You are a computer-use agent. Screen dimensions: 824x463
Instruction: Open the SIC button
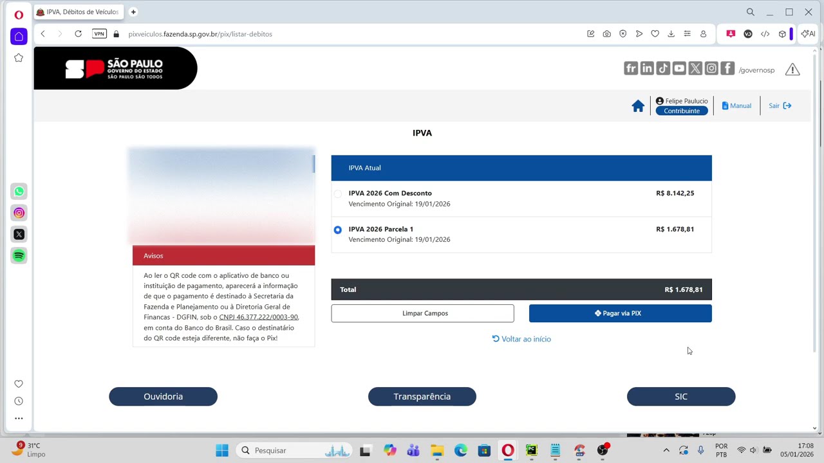pyautogui.click(x=681, y=397)
